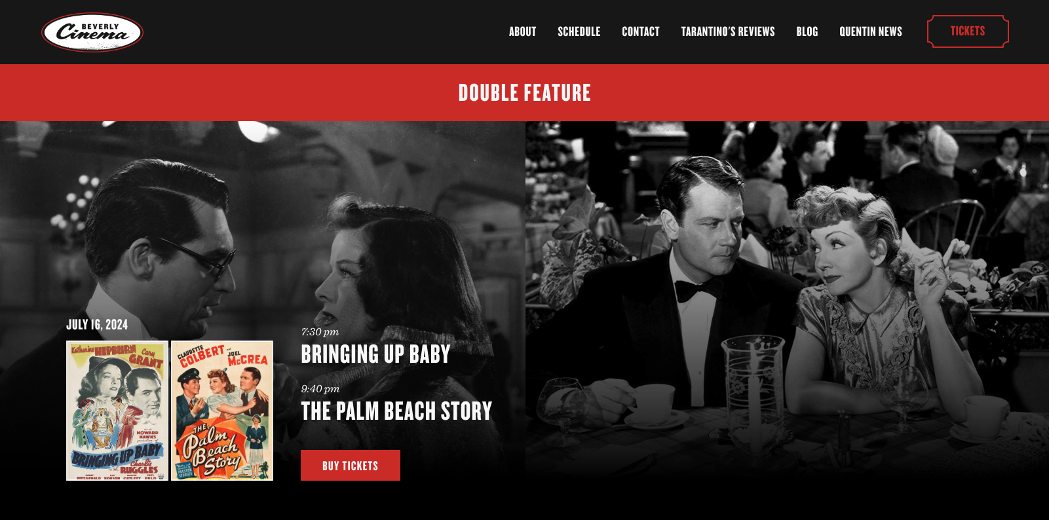Screen dimensions: 1049x520
Task: Navigate to the Blog
Action: click(807, 31)
